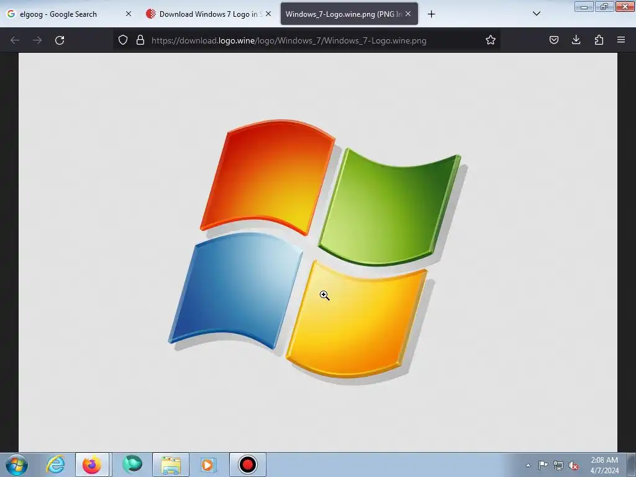Minimize the Firefox window
This screenshot has height=477, width=636.
pyautogui.click(x=584, y=6)
